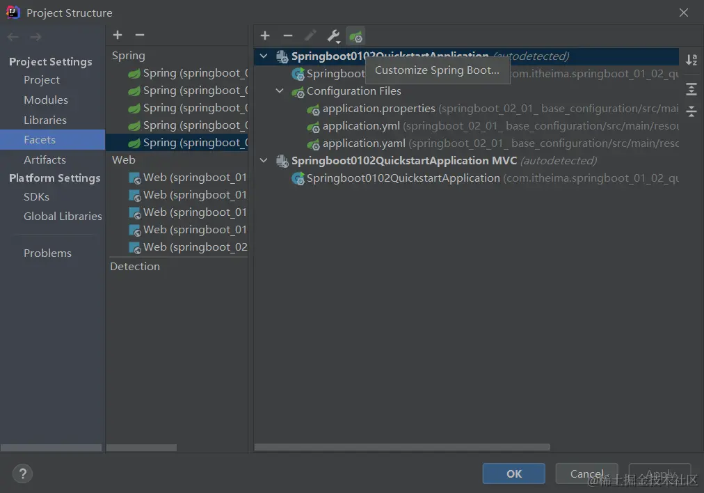Select the fourth Web (springboot_01 facet
This screenshot has height=493, width=704.
pyautogui.click(x=177, y=230)
